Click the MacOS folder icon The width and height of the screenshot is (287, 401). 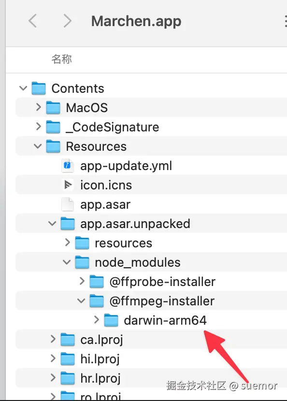[x=53, y=107]
